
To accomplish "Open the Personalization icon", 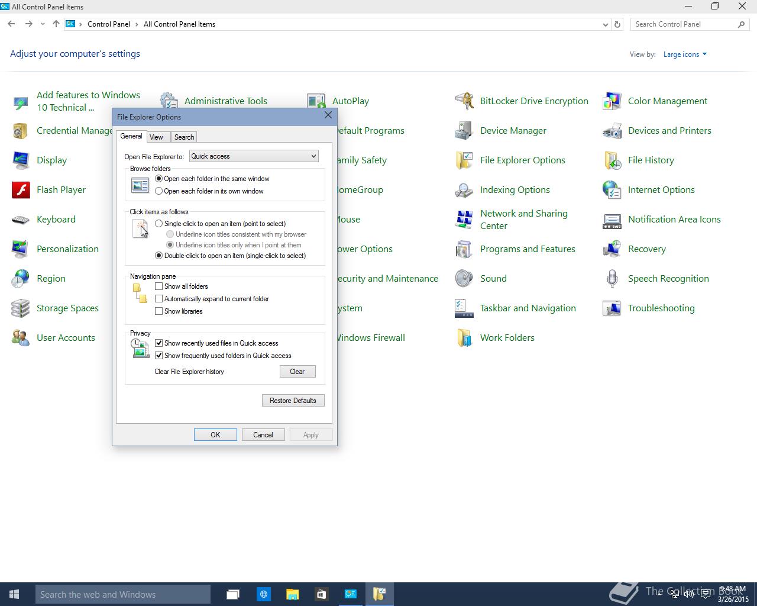I will coord(20,249).
